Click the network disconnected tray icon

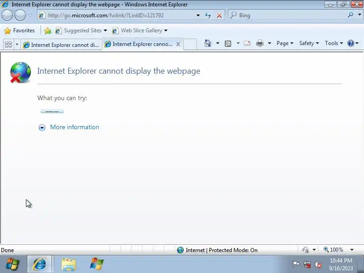coord(307,264)
